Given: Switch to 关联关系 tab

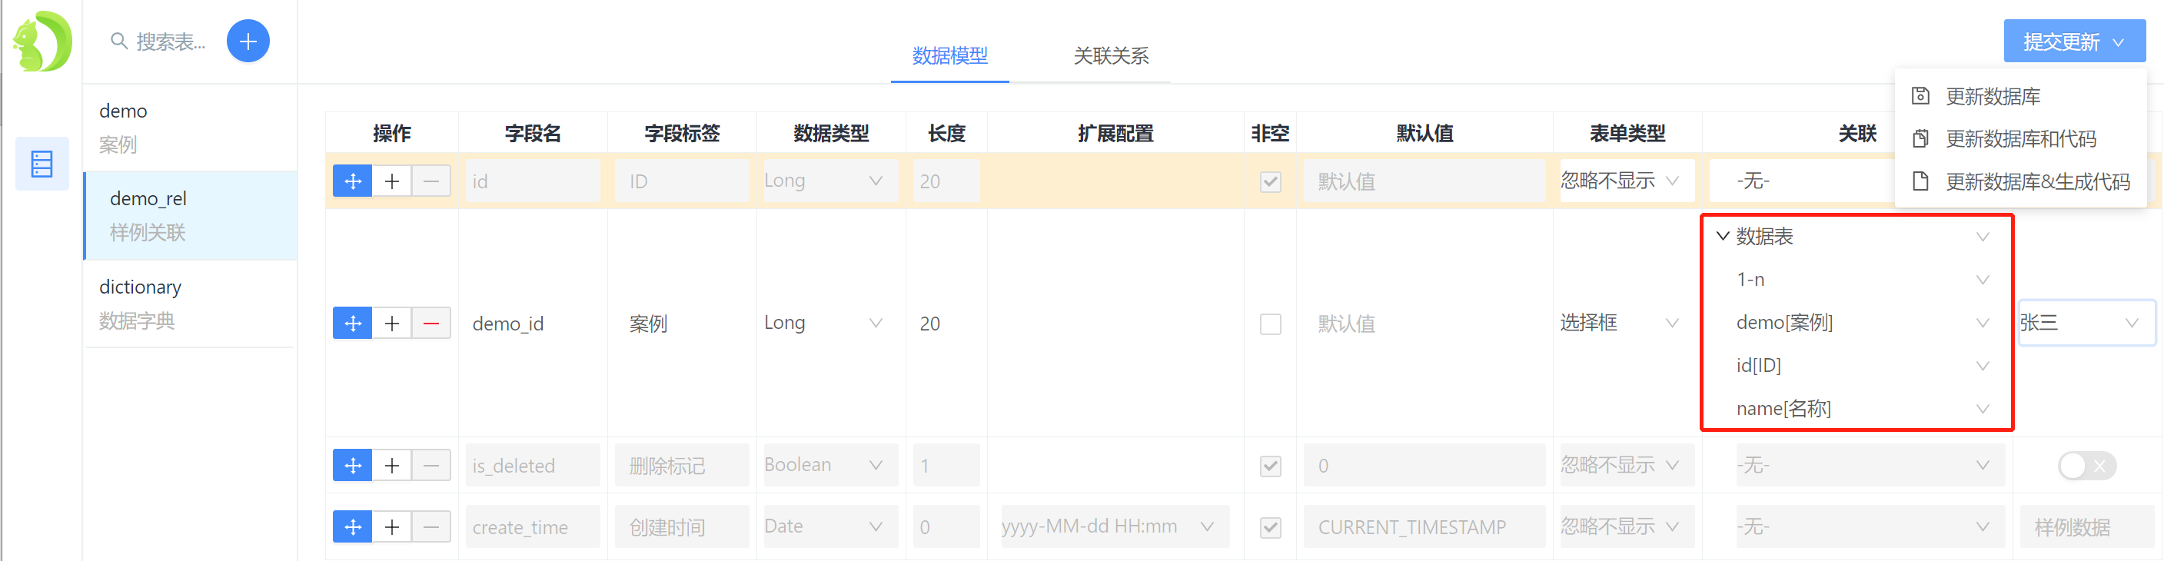Looking at the screenshot, I should pos(1111,55).
